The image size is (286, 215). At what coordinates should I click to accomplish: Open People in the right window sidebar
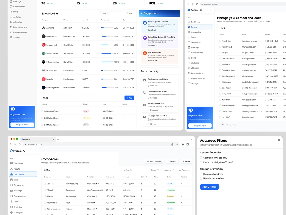pos(200,27)
